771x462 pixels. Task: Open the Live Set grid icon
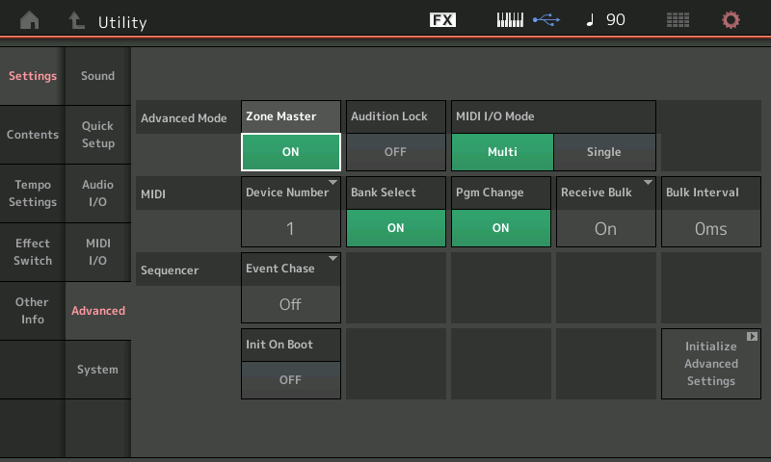pos(678,20)
